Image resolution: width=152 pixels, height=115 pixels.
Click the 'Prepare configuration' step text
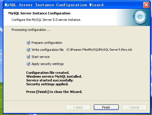[47, 43]
